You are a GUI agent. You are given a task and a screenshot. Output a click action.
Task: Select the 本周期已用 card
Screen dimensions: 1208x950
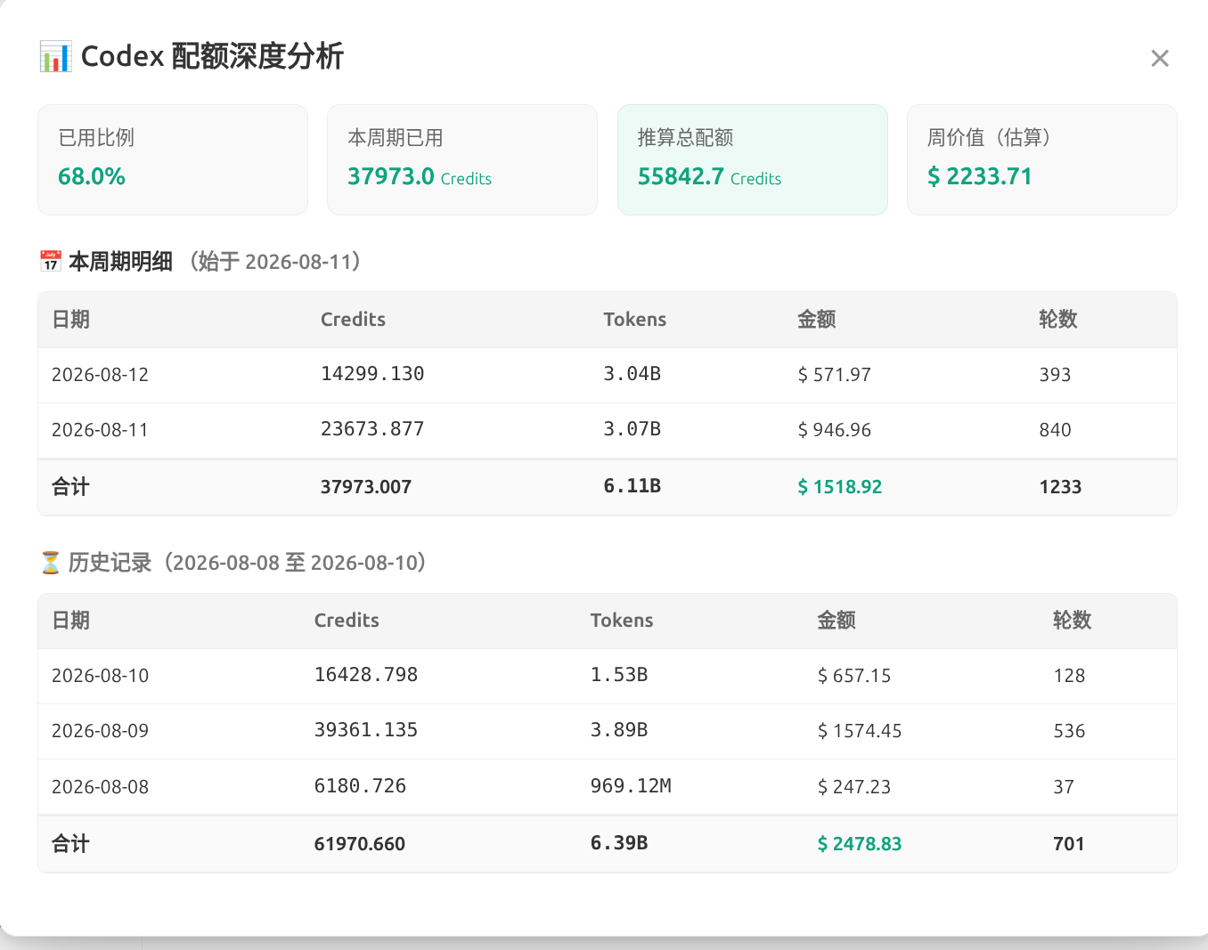[x=462, y=159]
